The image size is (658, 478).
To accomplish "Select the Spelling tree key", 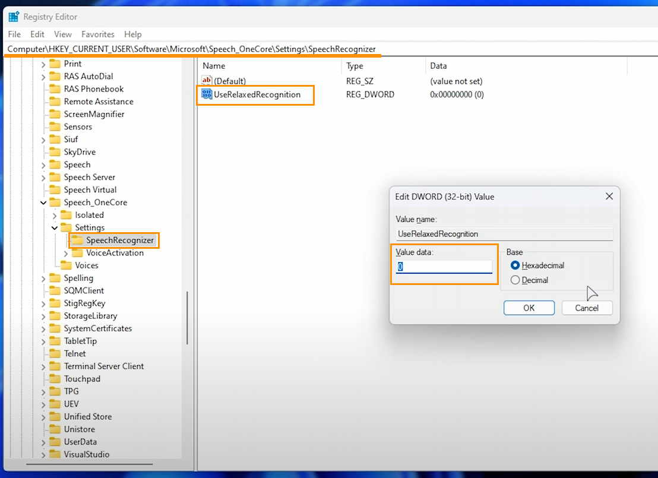I will pos(78,278).
